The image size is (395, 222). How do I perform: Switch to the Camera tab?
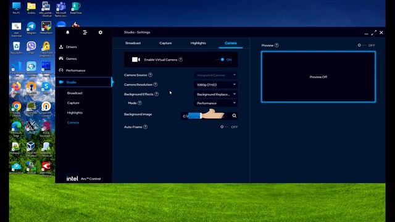[230, 43]
